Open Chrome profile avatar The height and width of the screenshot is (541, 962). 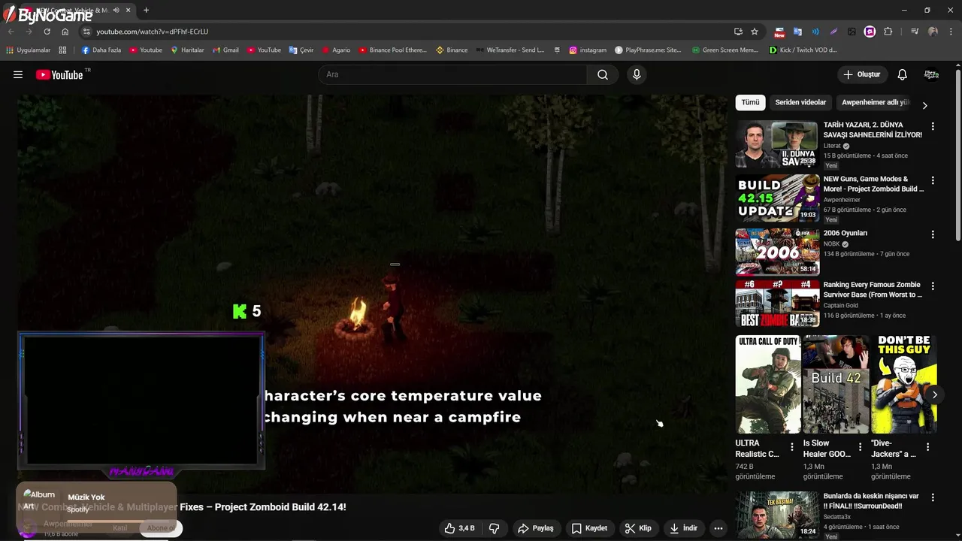click(933, 32)
